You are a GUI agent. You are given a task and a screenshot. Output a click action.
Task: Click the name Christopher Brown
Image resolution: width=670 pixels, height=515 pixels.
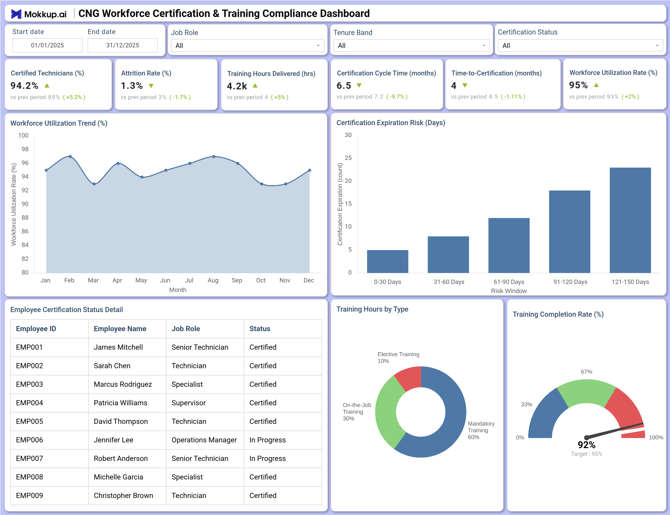point(123,496)
